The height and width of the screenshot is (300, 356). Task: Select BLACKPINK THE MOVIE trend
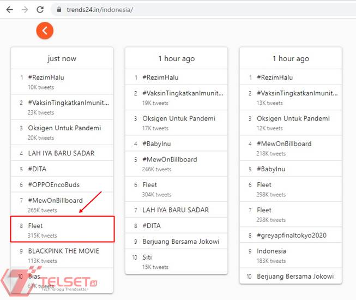tap(63, 251)
